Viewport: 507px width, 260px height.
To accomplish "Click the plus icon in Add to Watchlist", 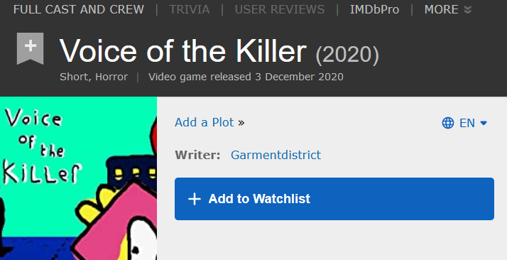I will click(x=195, y=199).
